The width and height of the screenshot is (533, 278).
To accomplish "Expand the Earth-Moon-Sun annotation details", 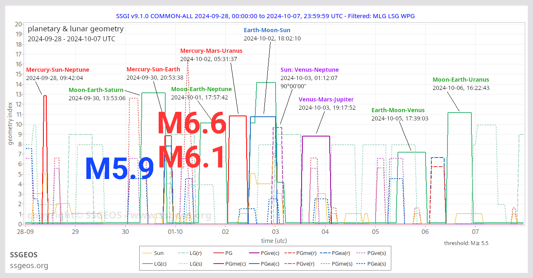I will [267, 30].
